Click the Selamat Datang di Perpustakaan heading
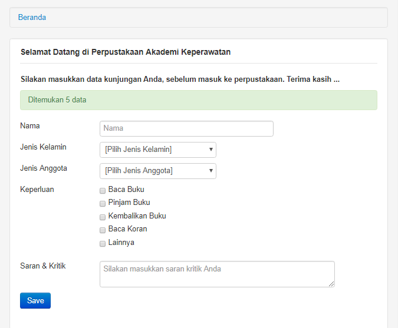Screen dimensions: 398x328 pyautogui.click(x=126, y=52)
